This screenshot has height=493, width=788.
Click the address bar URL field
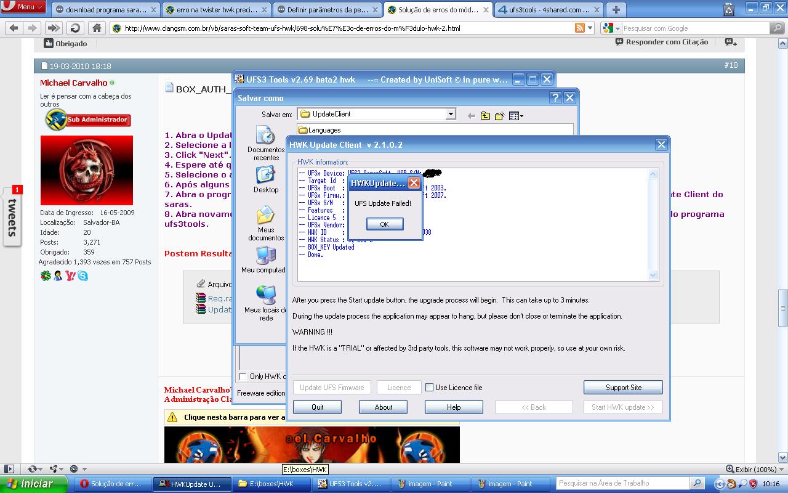pos(348,28)
